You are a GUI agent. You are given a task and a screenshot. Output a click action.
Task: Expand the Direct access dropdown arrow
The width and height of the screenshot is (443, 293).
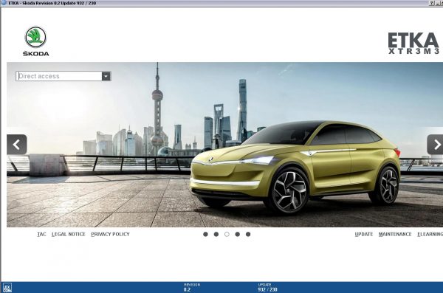click(106, 76)
